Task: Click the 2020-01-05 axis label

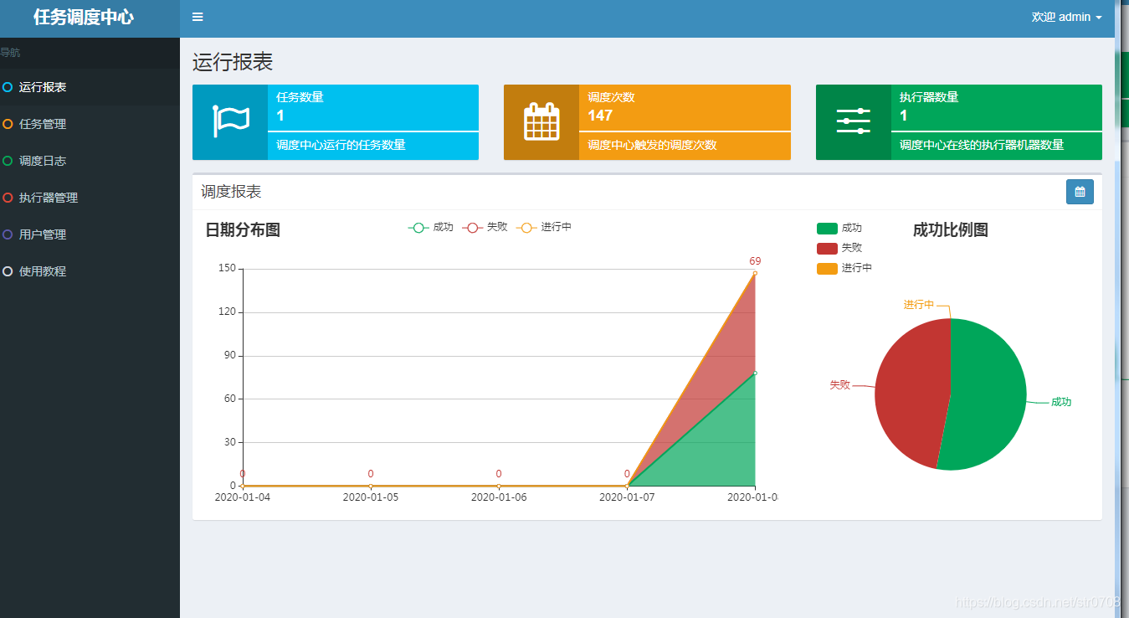Action: click(x=371, y=497)
